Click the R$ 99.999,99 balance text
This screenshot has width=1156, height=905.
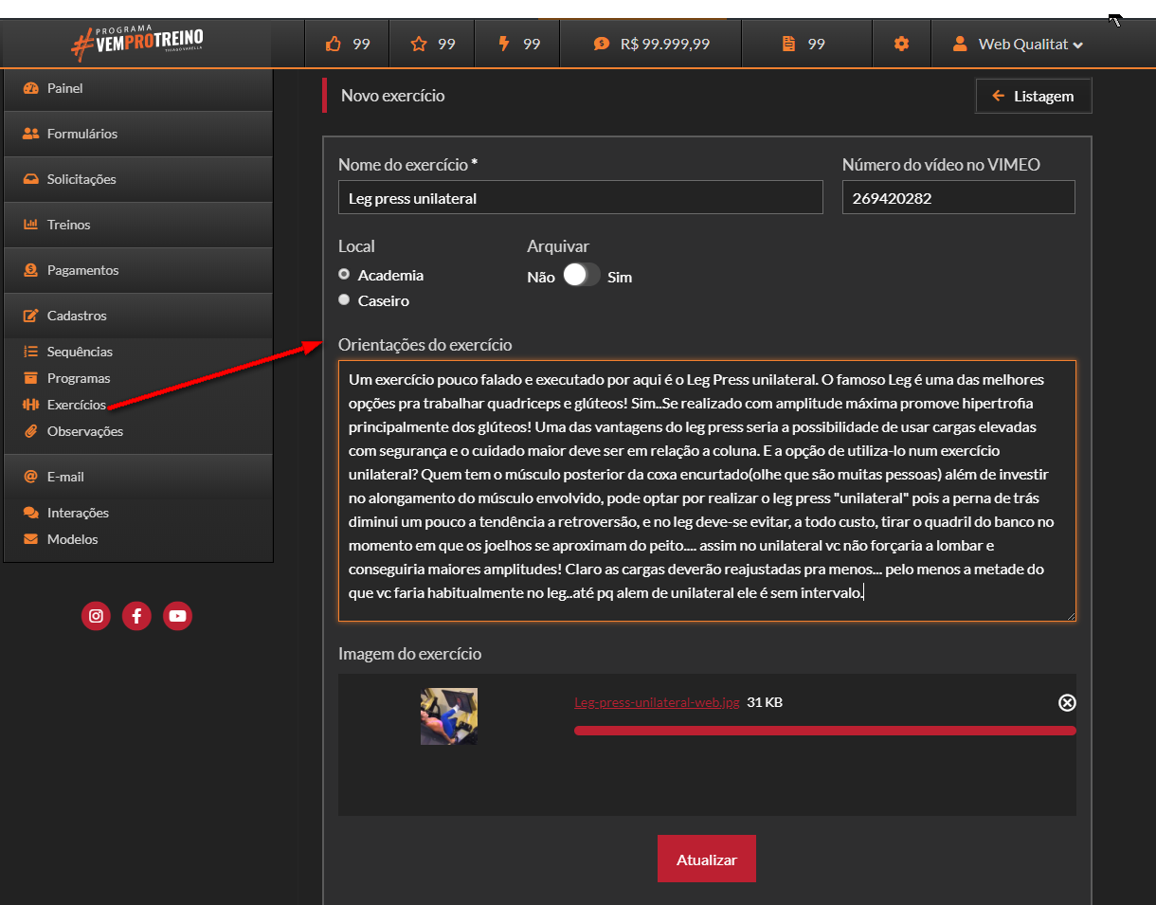665,44
